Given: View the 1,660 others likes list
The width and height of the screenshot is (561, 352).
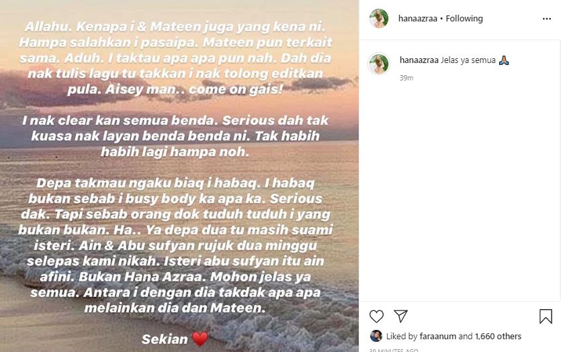Looking at the screenshot, I should [498, 337].
